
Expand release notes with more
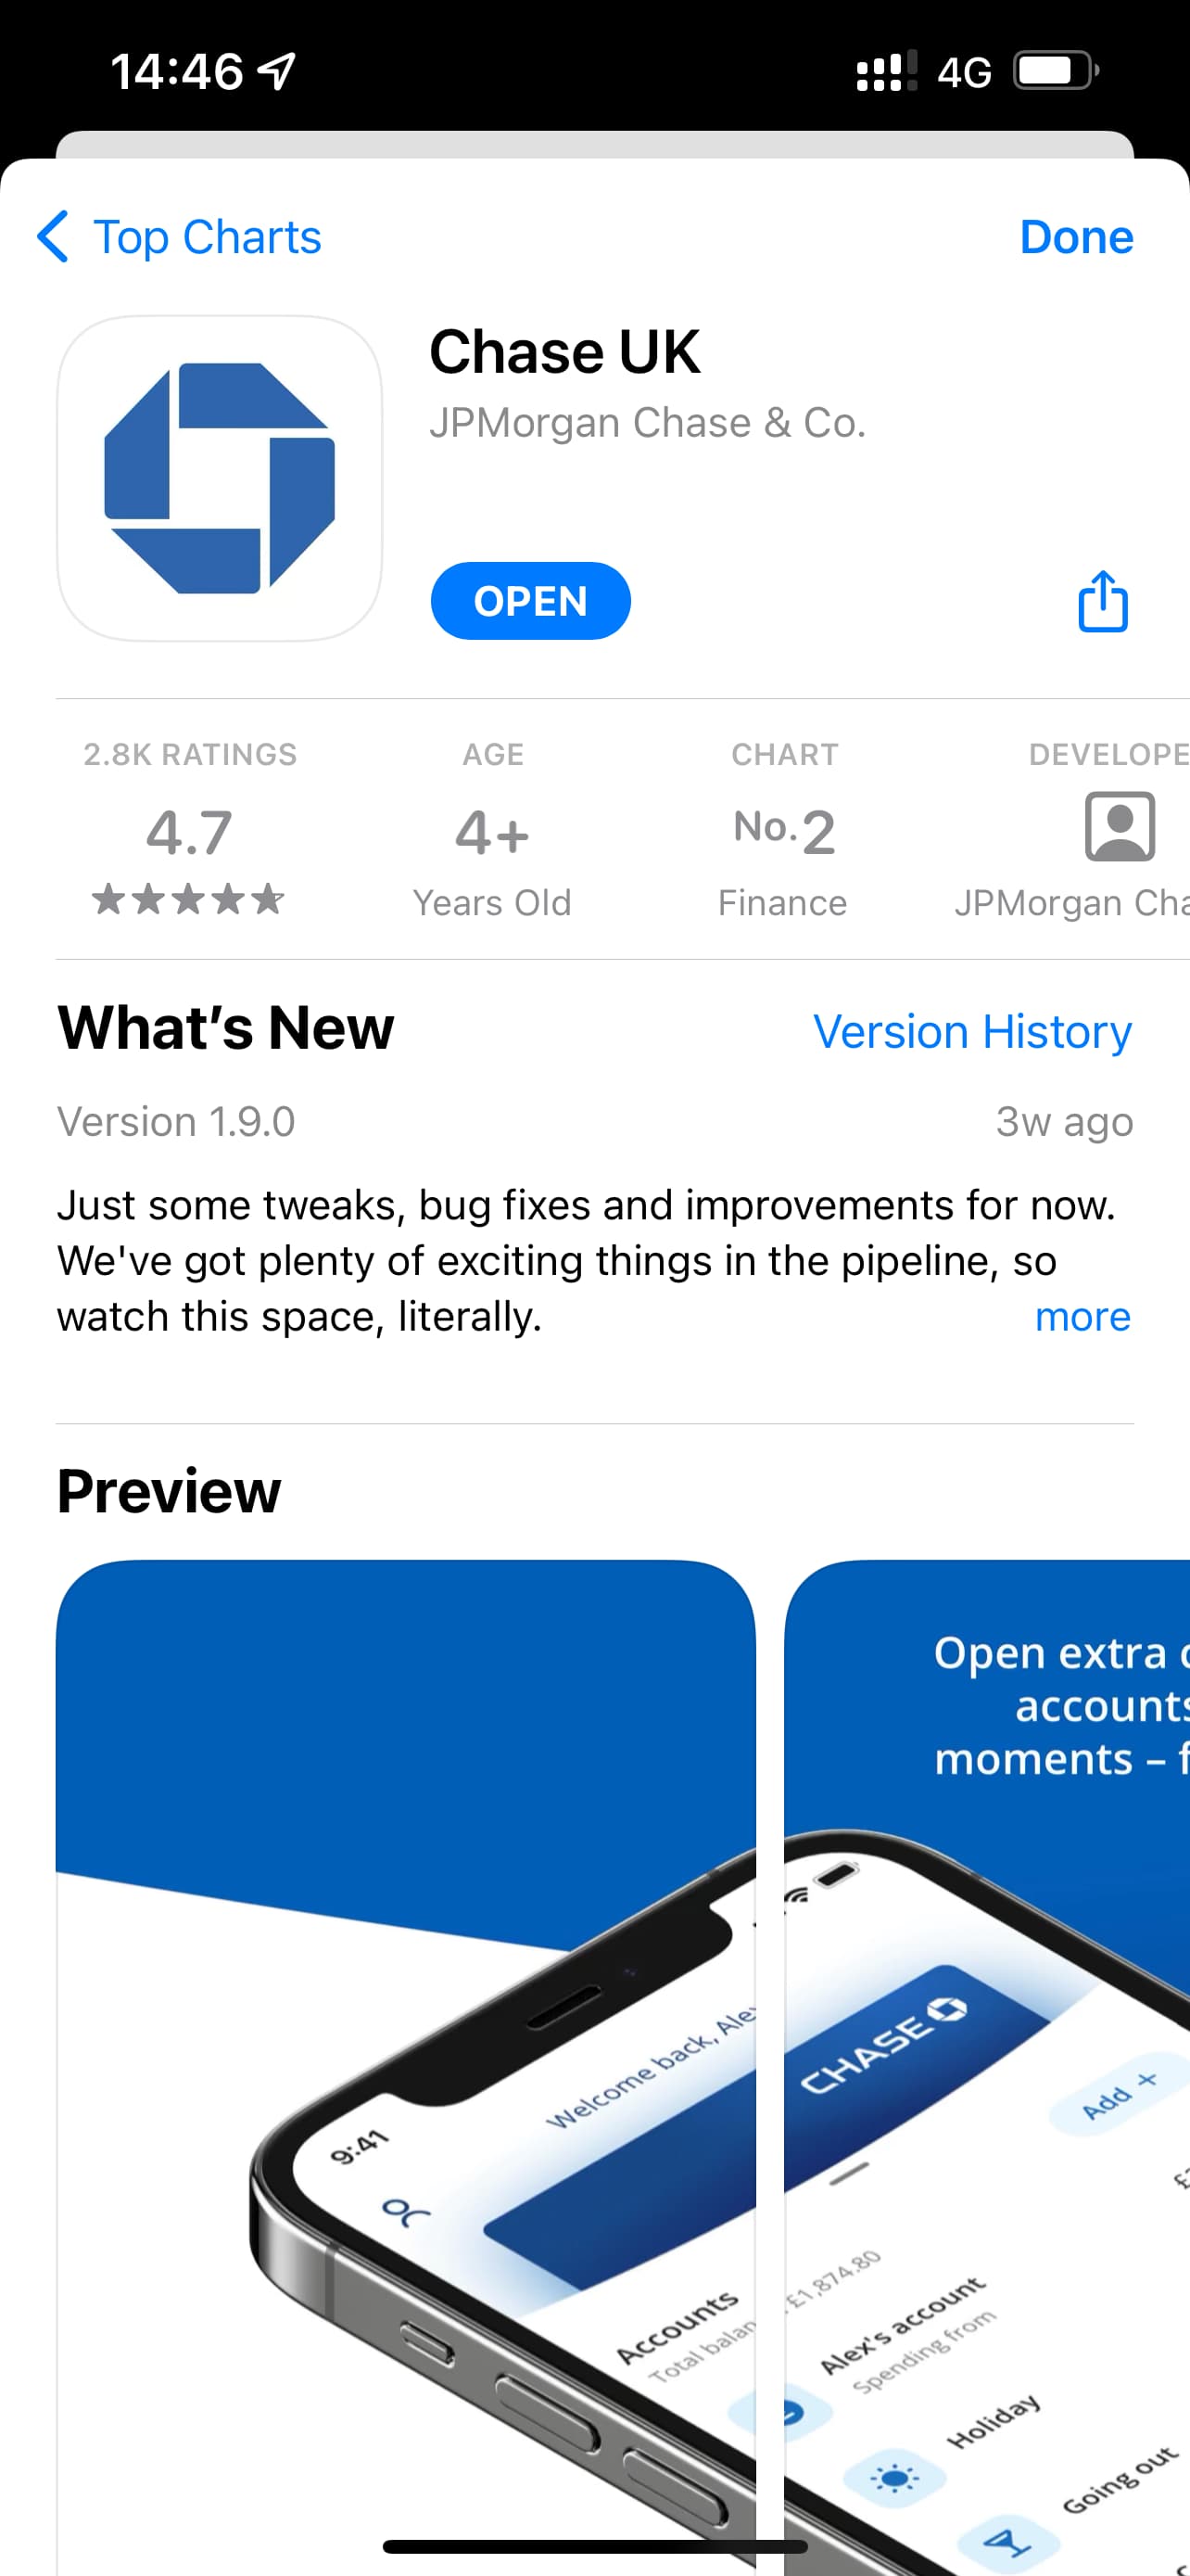pyautogui.click(x=1082, y=1317)
